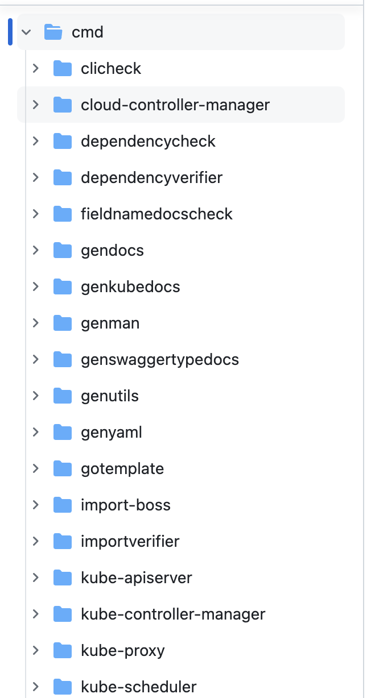Click the open cmd folder icon
The height and width of the screenshot is (698, 371).
(53, 32)
